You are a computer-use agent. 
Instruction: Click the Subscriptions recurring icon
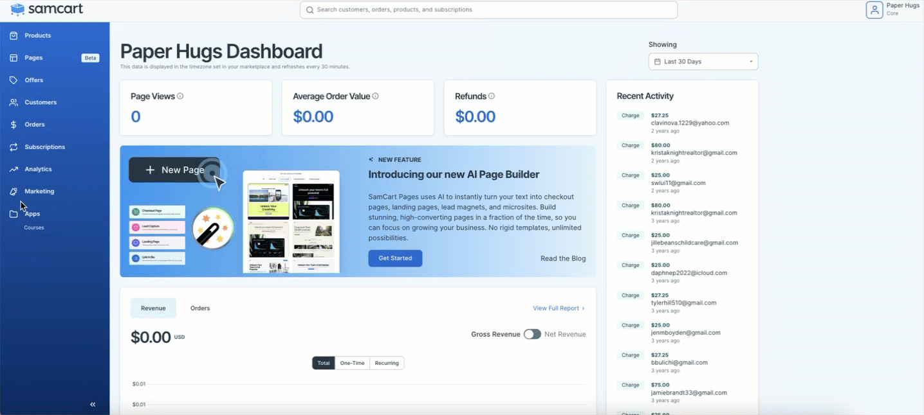14,147
